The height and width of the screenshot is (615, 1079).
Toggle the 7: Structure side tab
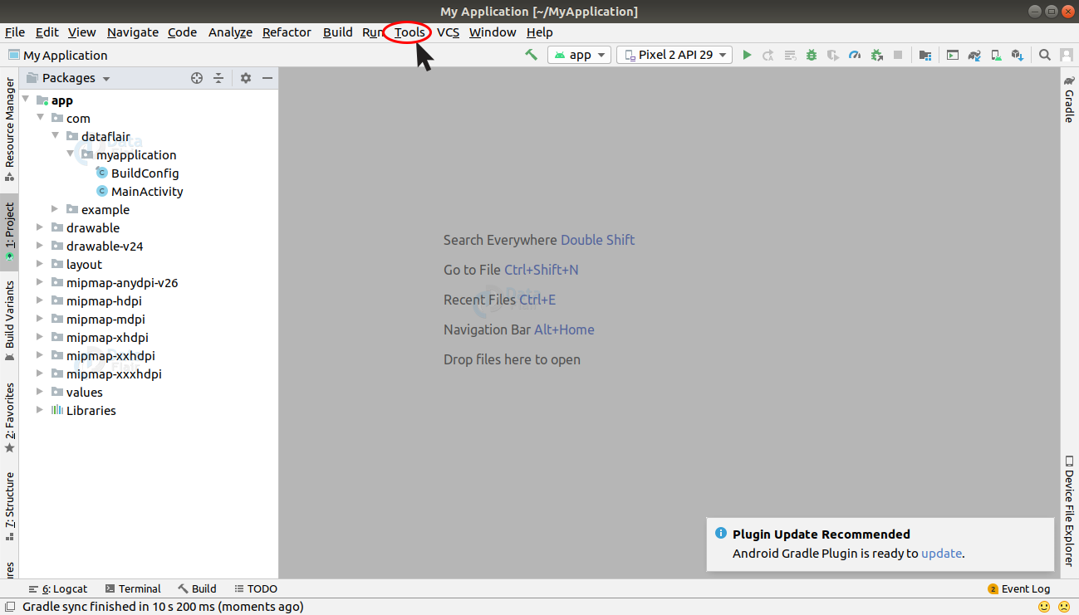[x=9, y=506]
